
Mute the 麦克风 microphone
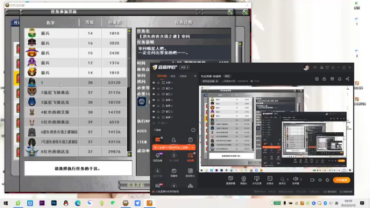(282, 180)
